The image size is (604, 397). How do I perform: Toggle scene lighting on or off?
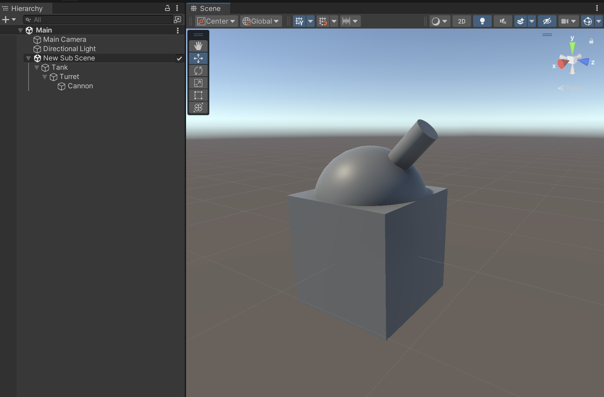click(x=482, y=21)
